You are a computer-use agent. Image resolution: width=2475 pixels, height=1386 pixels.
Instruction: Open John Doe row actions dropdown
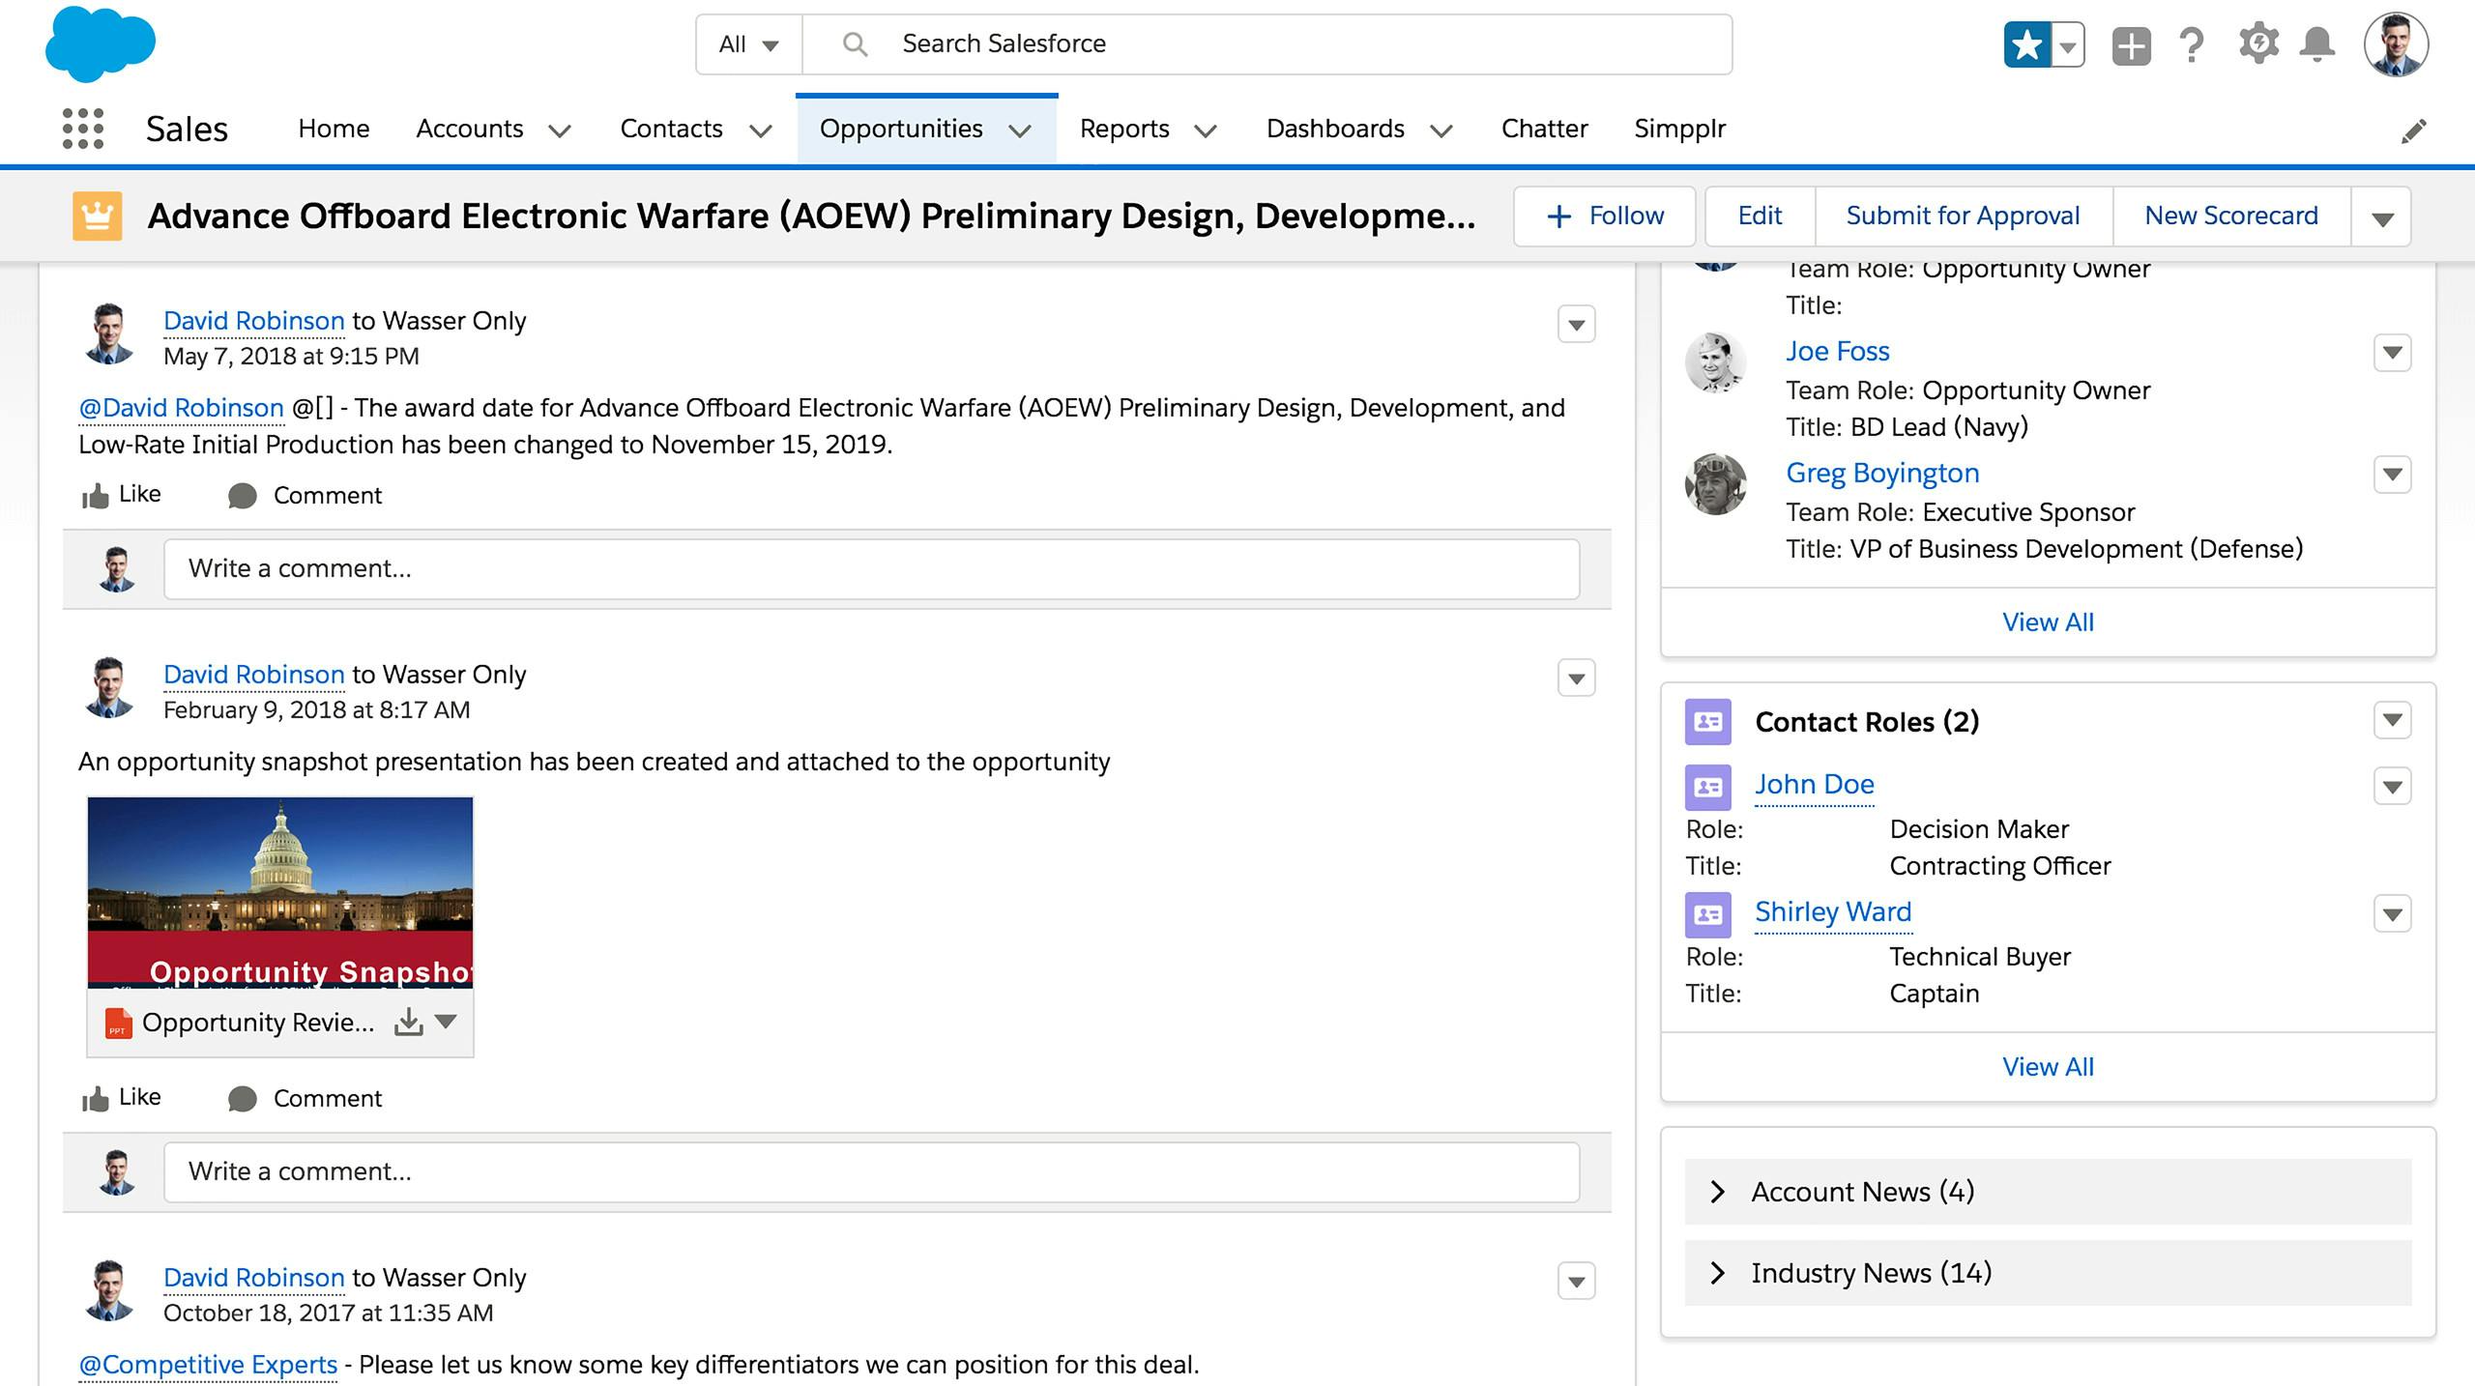(x=2392, y=787)
